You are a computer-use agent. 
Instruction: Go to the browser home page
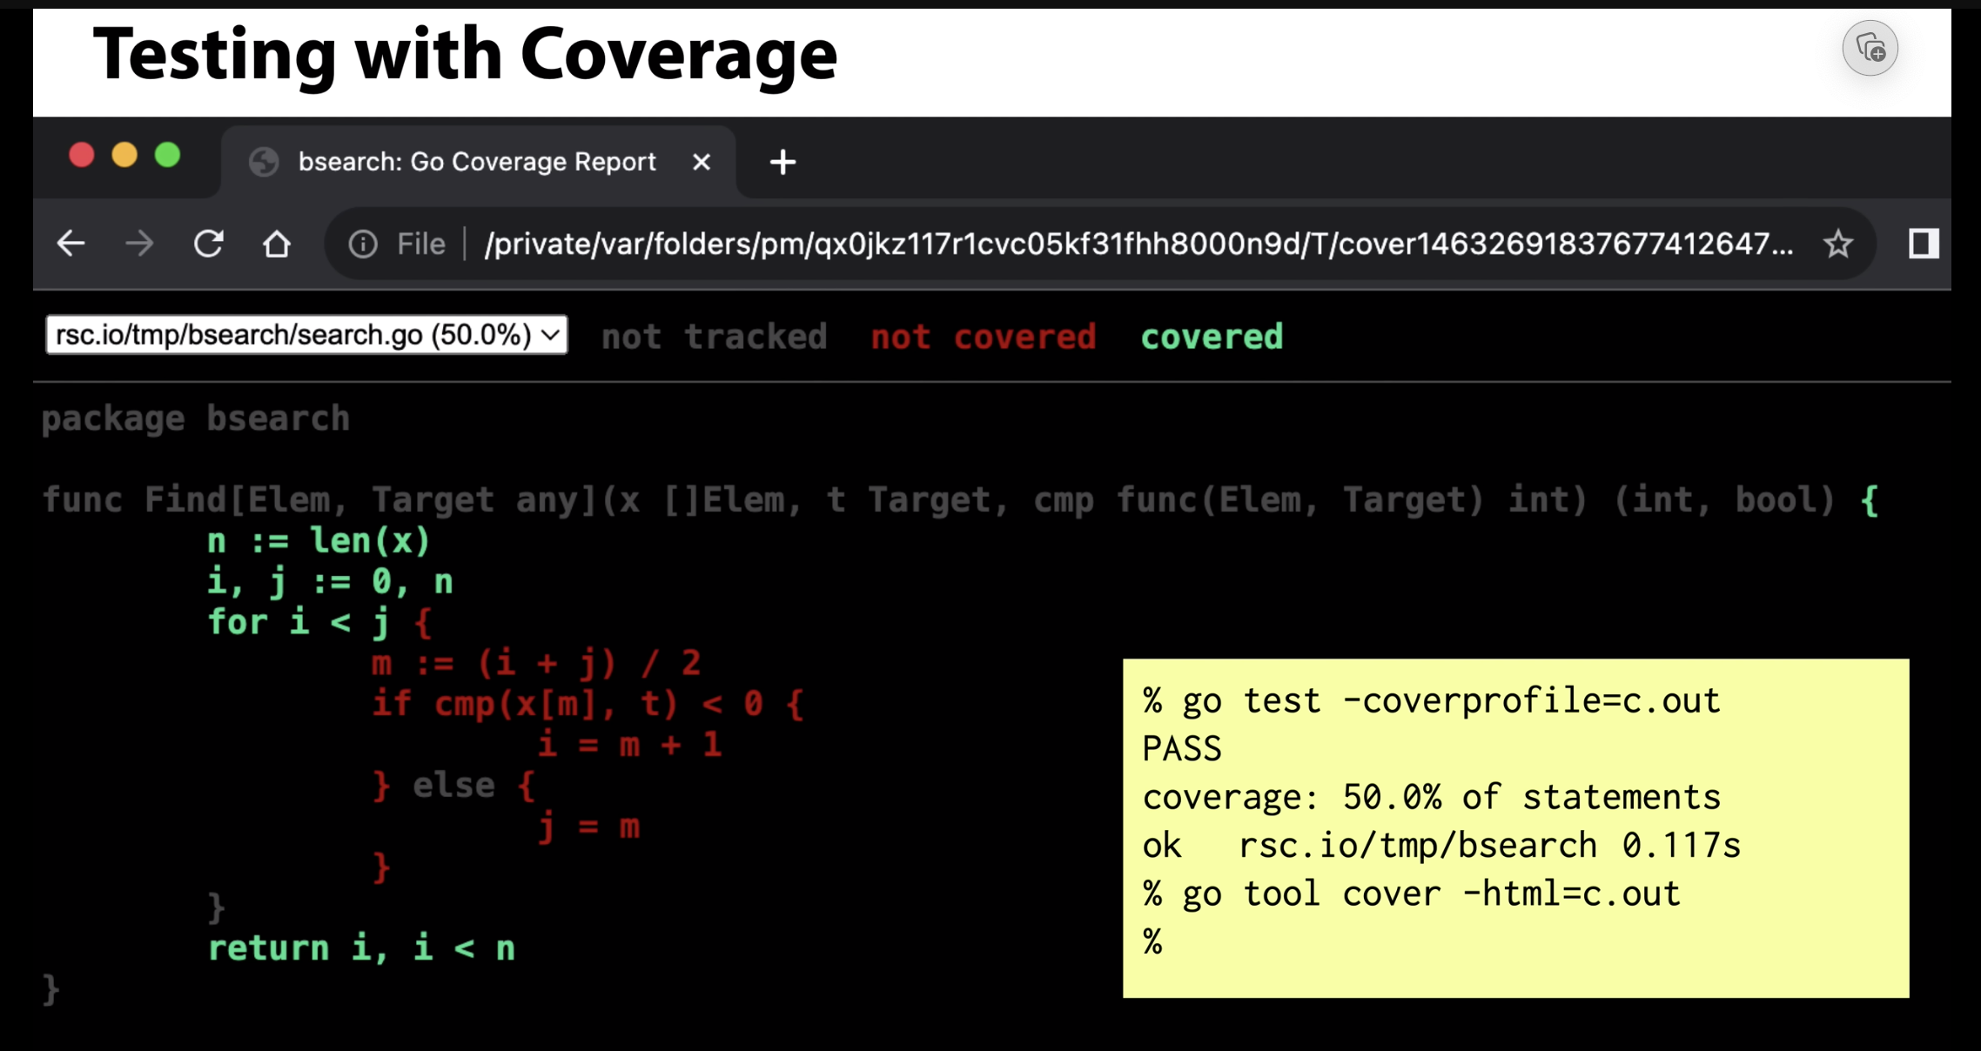[x=277, y=244]
